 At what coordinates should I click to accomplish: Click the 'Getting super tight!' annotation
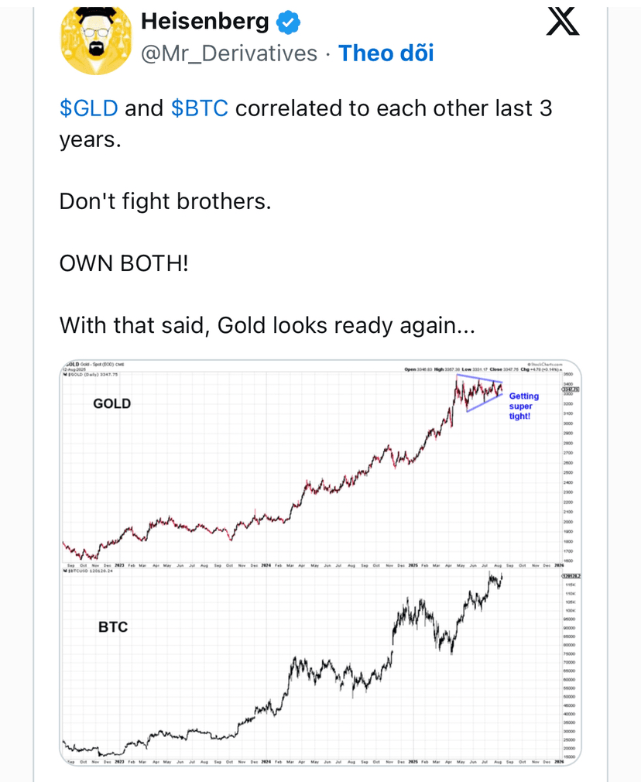coord(524,406)
